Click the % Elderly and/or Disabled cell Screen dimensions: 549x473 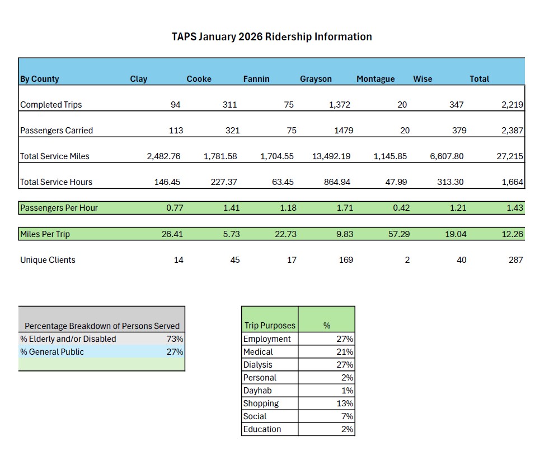coord(68,339)
